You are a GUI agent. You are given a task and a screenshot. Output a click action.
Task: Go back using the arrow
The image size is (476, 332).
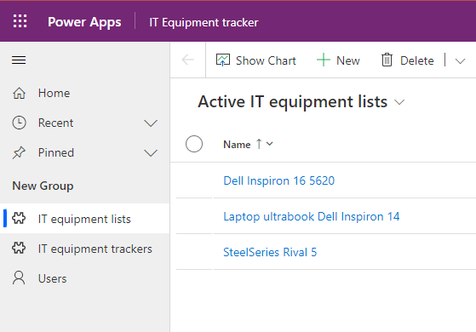[188, 60]
